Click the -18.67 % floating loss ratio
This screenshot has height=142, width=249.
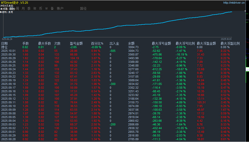[x=182, y=69]
